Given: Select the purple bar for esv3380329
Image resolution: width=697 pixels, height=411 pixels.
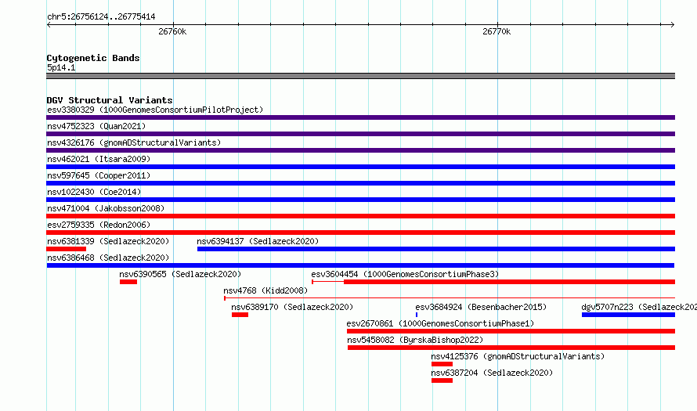Looking at the screenshot, I should click(x=360, y=117).
